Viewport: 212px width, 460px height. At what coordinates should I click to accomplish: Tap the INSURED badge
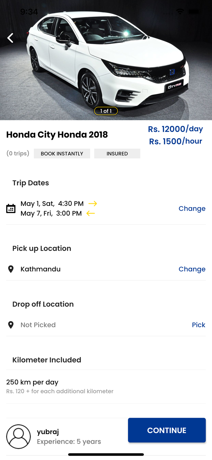pyautogui.click(x=117, y=154)
